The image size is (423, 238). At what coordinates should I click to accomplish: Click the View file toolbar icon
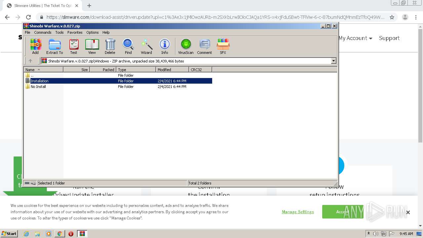coord(92,46)
